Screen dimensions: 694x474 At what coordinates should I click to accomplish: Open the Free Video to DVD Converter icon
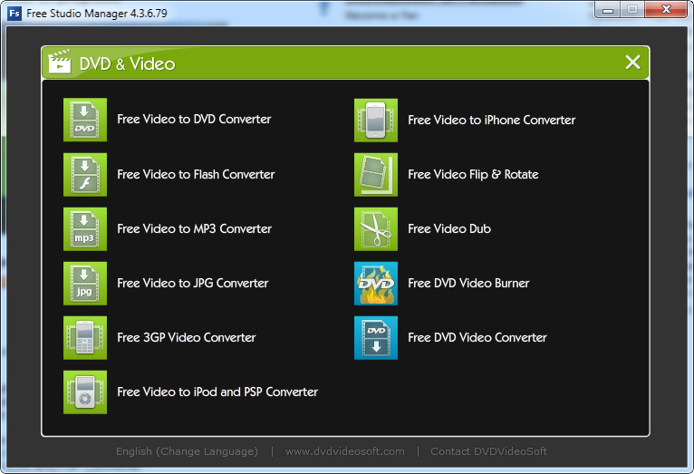pyautogui.click(x=85, y=120)
